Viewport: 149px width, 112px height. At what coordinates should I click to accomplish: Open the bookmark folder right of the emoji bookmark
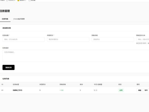pos(32,0)
